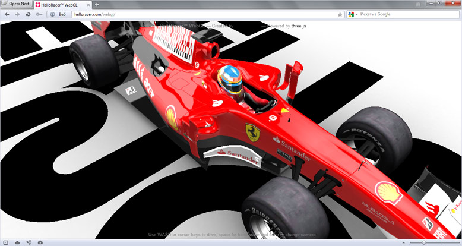Click the Веб site info badge

(59, 14)
